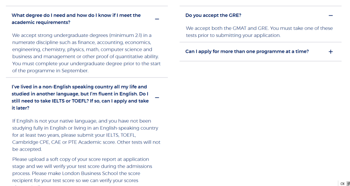Click the language bar dotted grip handle
This screenshot has width=350, height=186.
tap(338, 184)
